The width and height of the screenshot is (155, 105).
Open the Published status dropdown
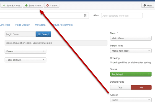click(x=131, y=74)
